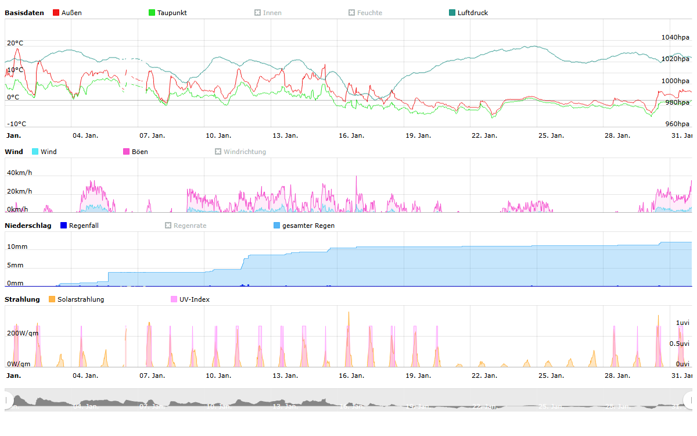Click the pink UV-Index legend marker
The image size is (697, 436).
(174, 299)
